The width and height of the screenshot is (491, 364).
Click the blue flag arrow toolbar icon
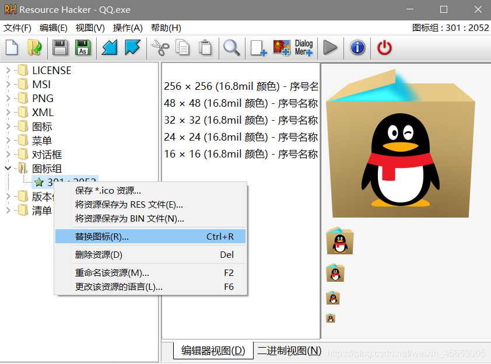coord(132,48)
